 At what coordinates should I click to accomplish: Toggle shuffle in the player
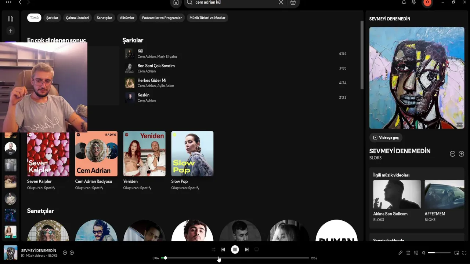[213, 249]
